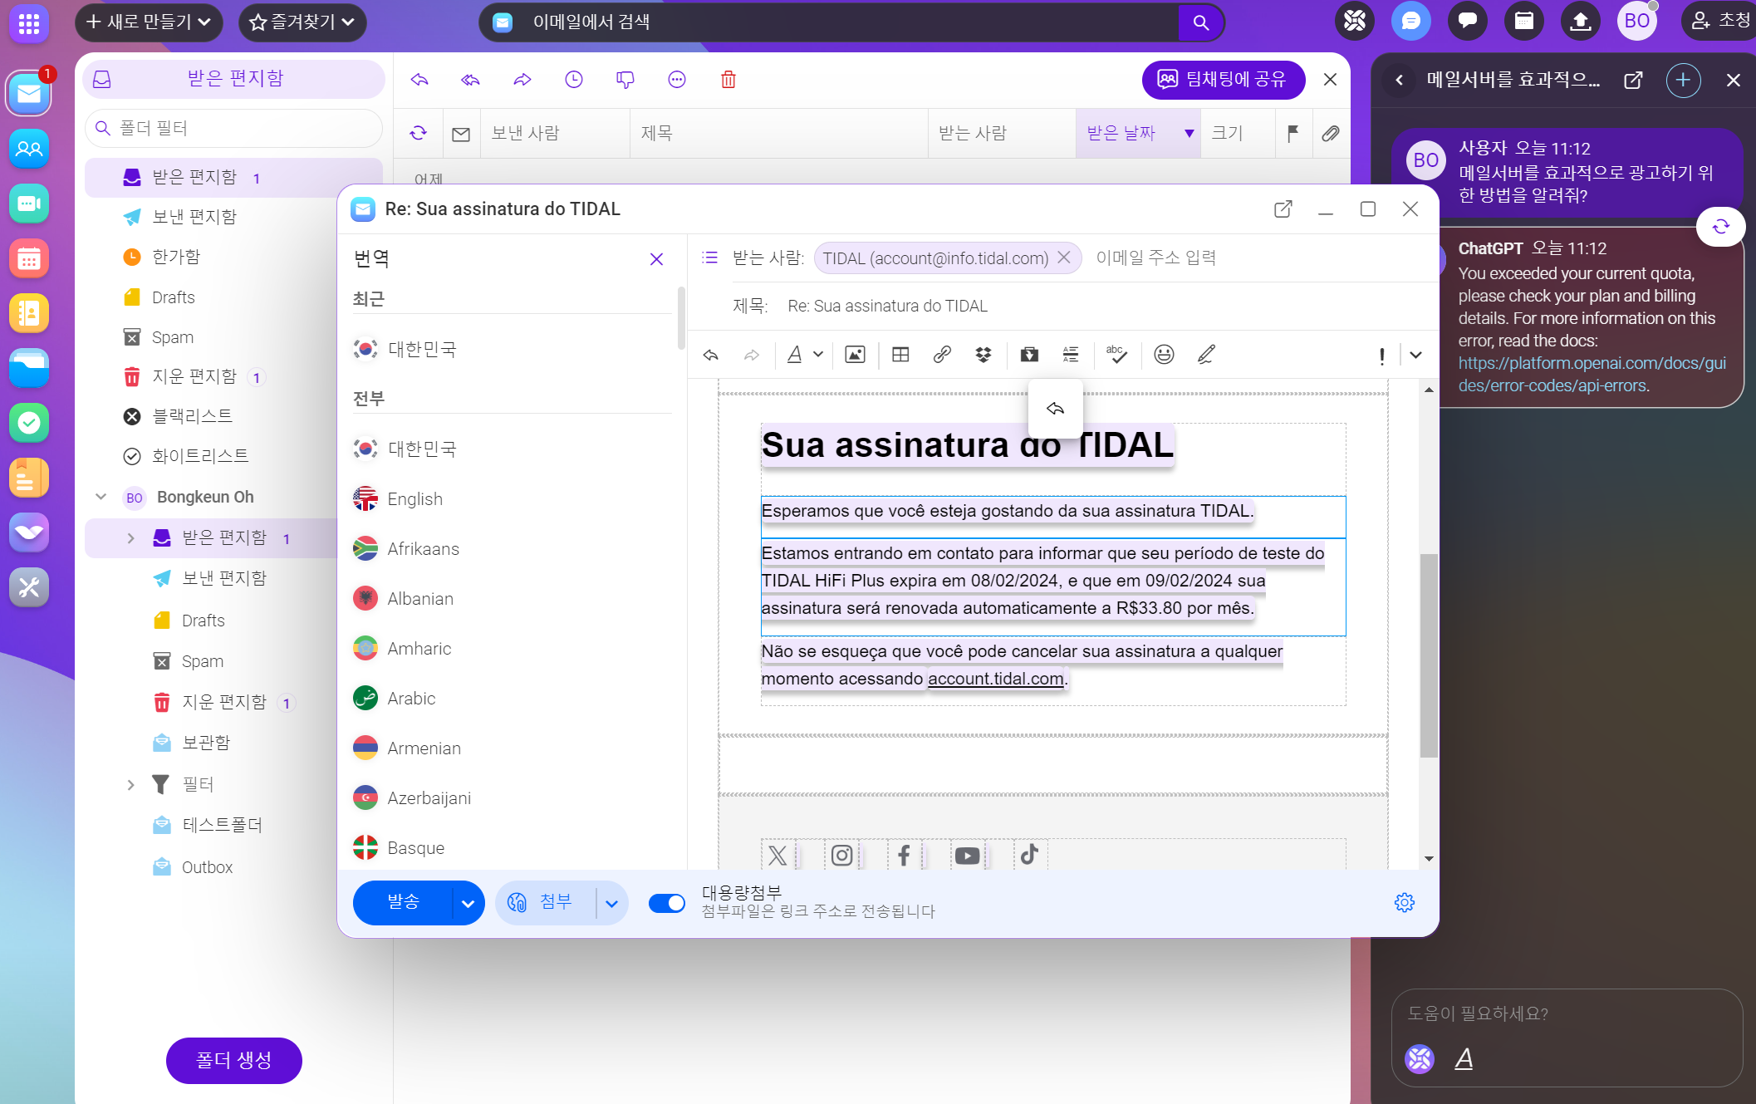Click the 폴더 생성 button

tap(233, 1060)
